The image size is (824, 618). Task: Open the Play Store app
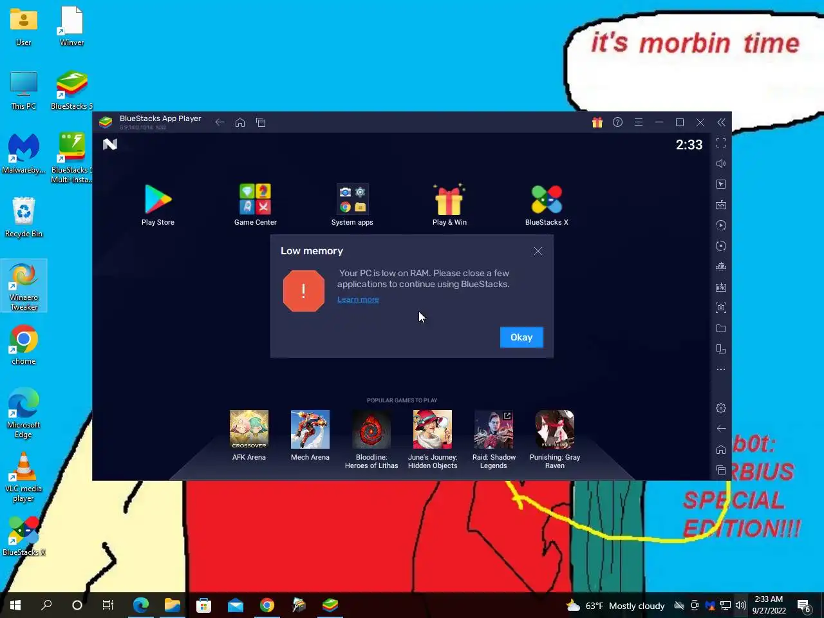pos(158,205)
